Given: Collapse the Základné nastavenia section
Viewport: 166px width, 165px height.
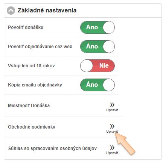Looking at the screenshot, I should 11,11.
